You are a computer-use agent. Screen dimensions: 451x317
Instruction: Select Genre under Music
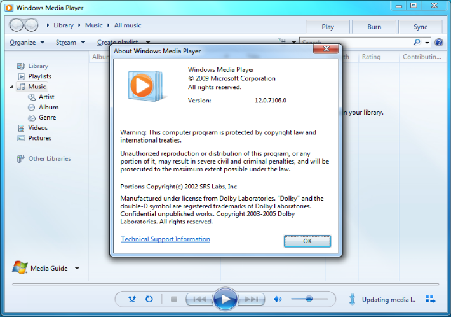(x=48, y=118)
